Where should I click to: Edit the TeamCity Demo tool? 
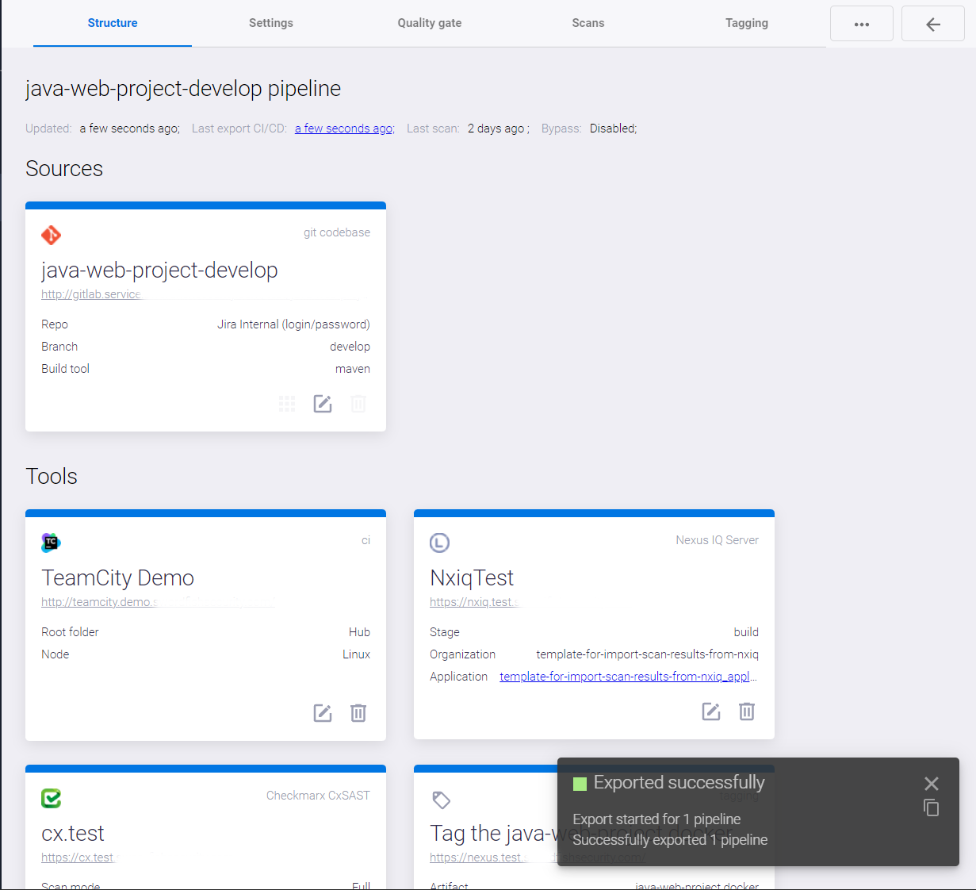point(323,713)
